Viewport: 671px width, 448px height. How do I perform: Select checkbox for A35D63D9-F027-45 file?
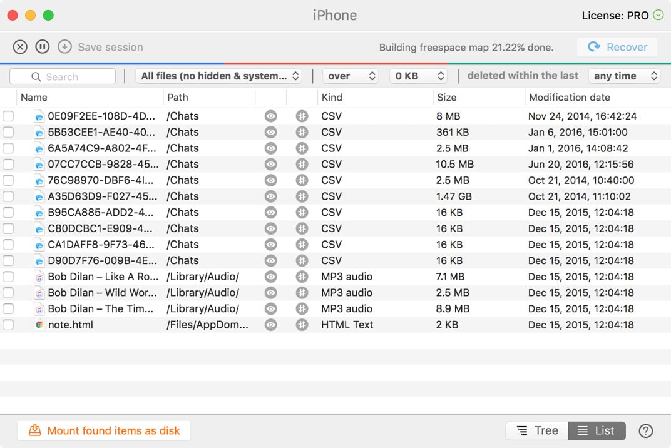point(8,196)
